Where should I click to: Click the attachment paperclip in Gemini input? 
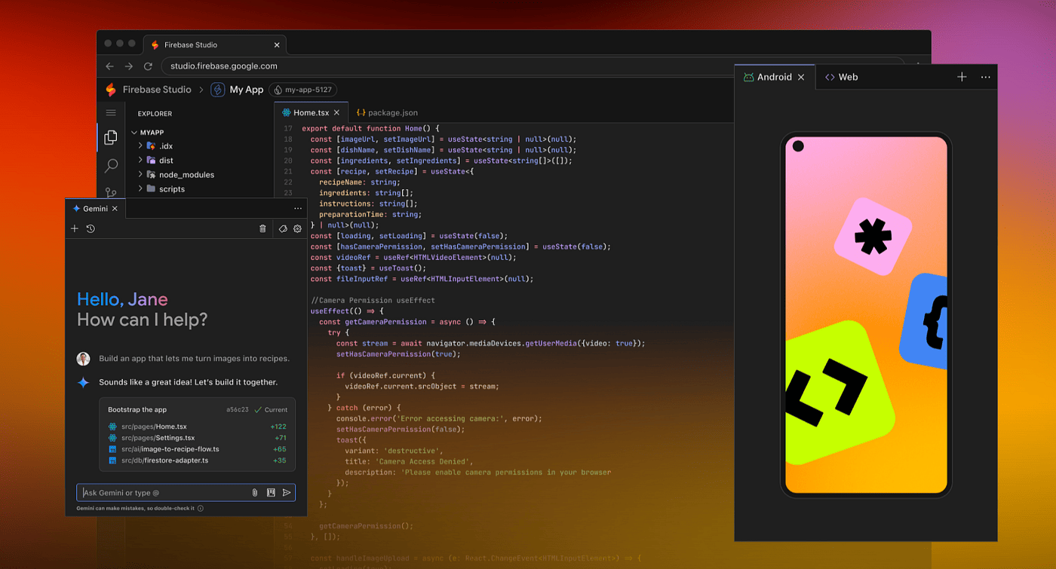click(x=254, y=492)
